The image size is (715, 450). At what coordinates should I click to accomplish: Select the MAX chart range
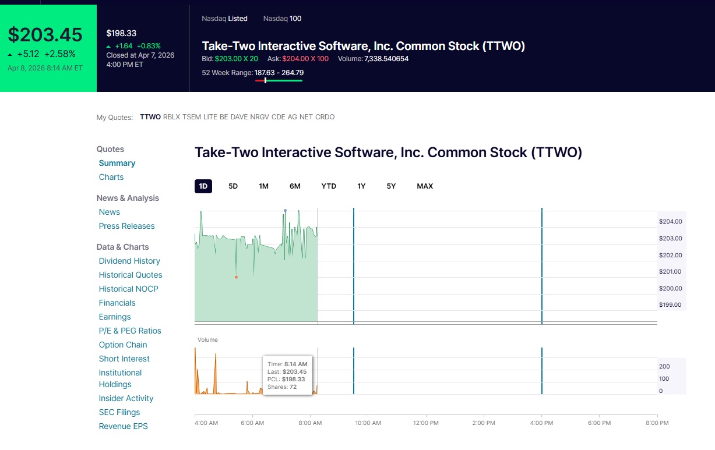(425, 186)
